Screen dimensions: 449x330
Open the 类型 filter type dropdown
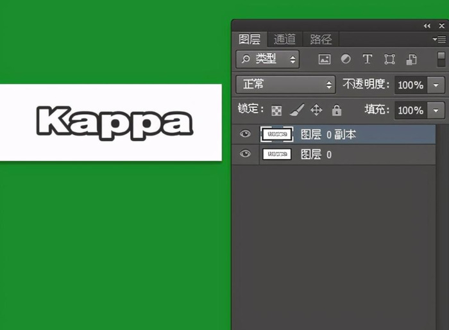pyautogui.click(x=267, y=59)
